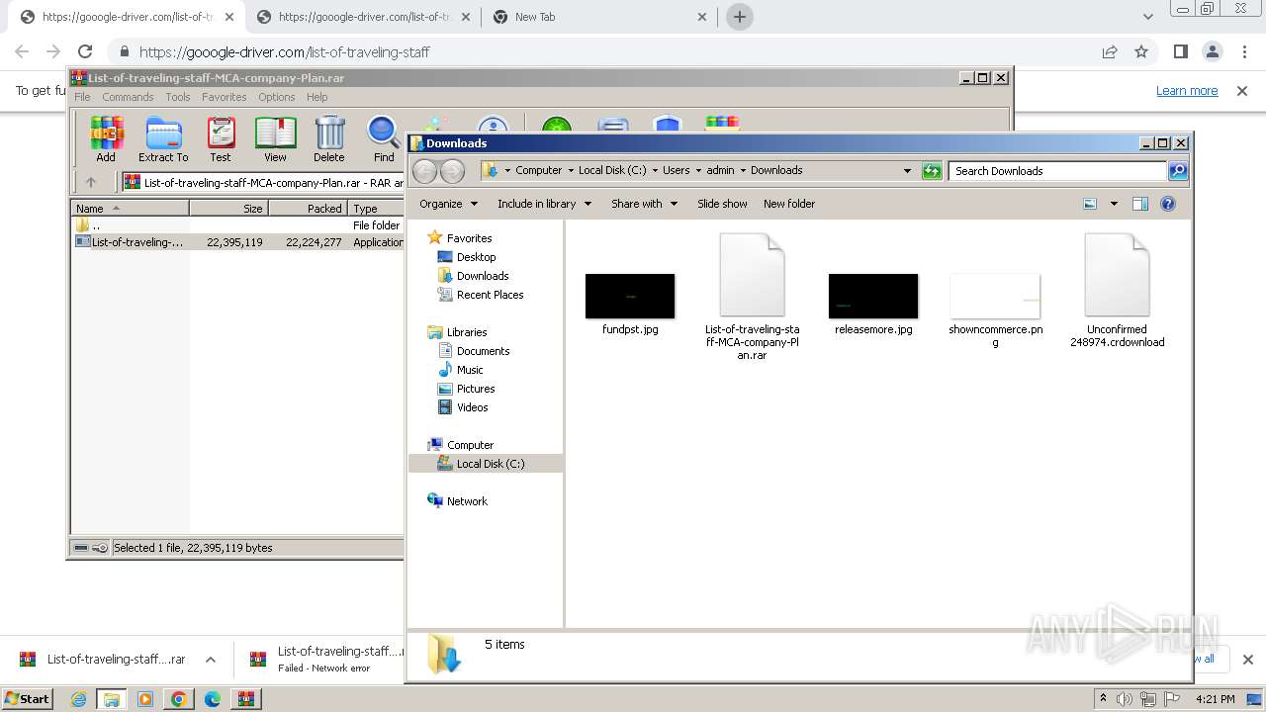The height and width of the screenshot is (712, 1266).
Task: Open the Include in library dropdown
Action: click(544, 204)
